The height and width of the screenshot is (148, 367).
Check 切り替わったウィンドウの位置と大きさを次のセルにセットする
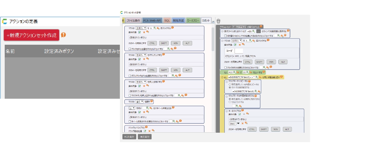point(225,35)
